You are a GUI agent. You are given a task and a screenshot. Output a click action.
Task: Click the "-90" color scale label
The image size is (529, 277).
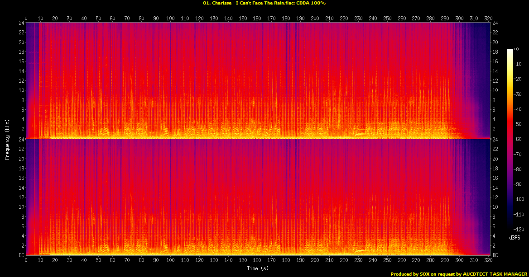tap(518, 184)
